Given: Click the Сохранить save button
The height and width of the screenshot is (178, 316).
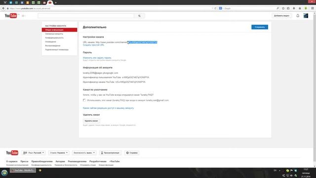Looking at the screenshot, I should 260,27.
